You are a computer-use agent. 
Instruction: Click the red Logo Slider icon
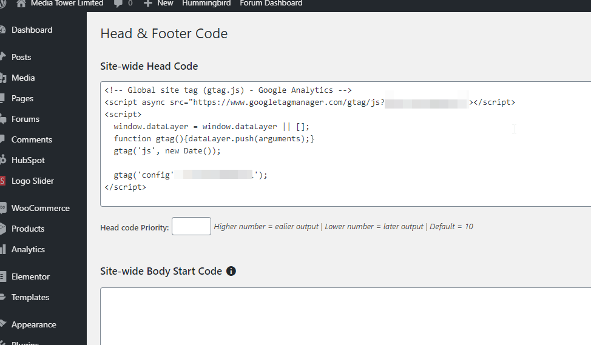click(2, 181)
